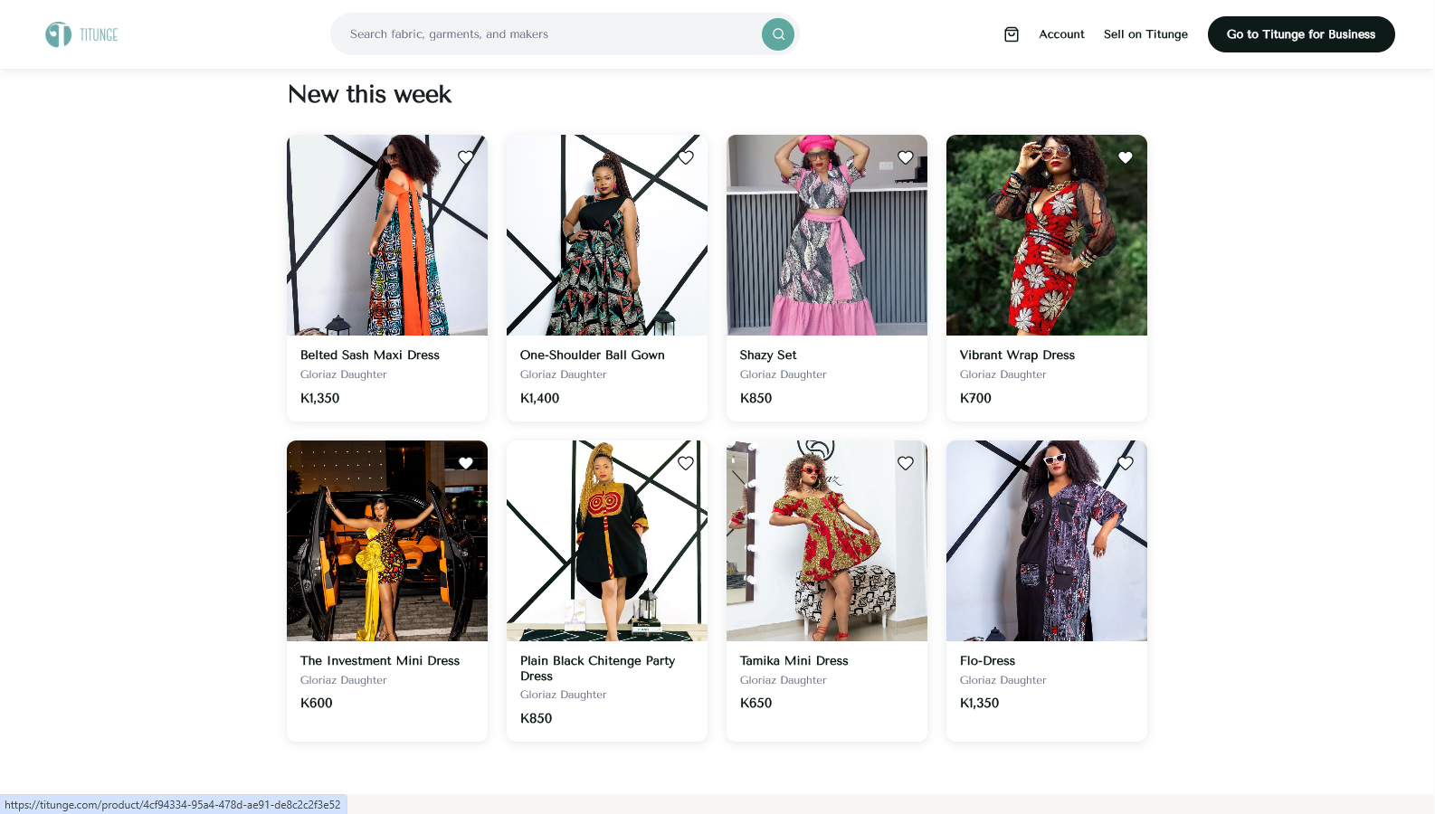Select the One-Shoulder Ball Gown title

[593, 355]
